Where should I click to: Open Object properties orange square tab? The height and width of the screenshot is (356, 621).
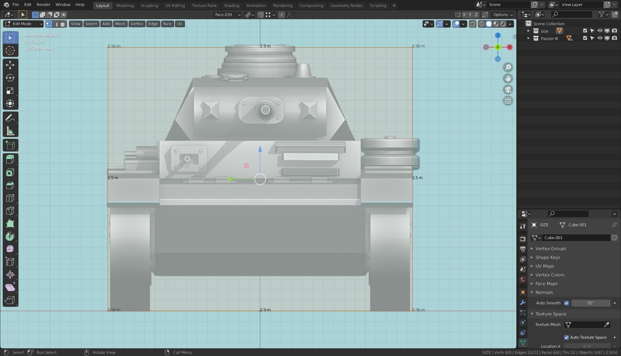click(523, 292)
